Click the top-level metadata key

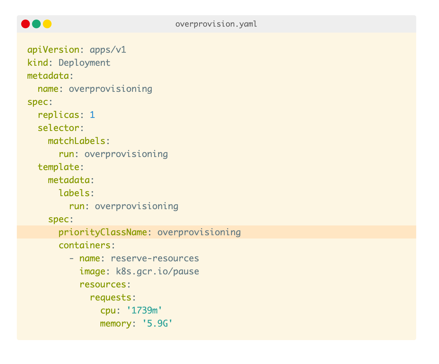tap(48, 76)
